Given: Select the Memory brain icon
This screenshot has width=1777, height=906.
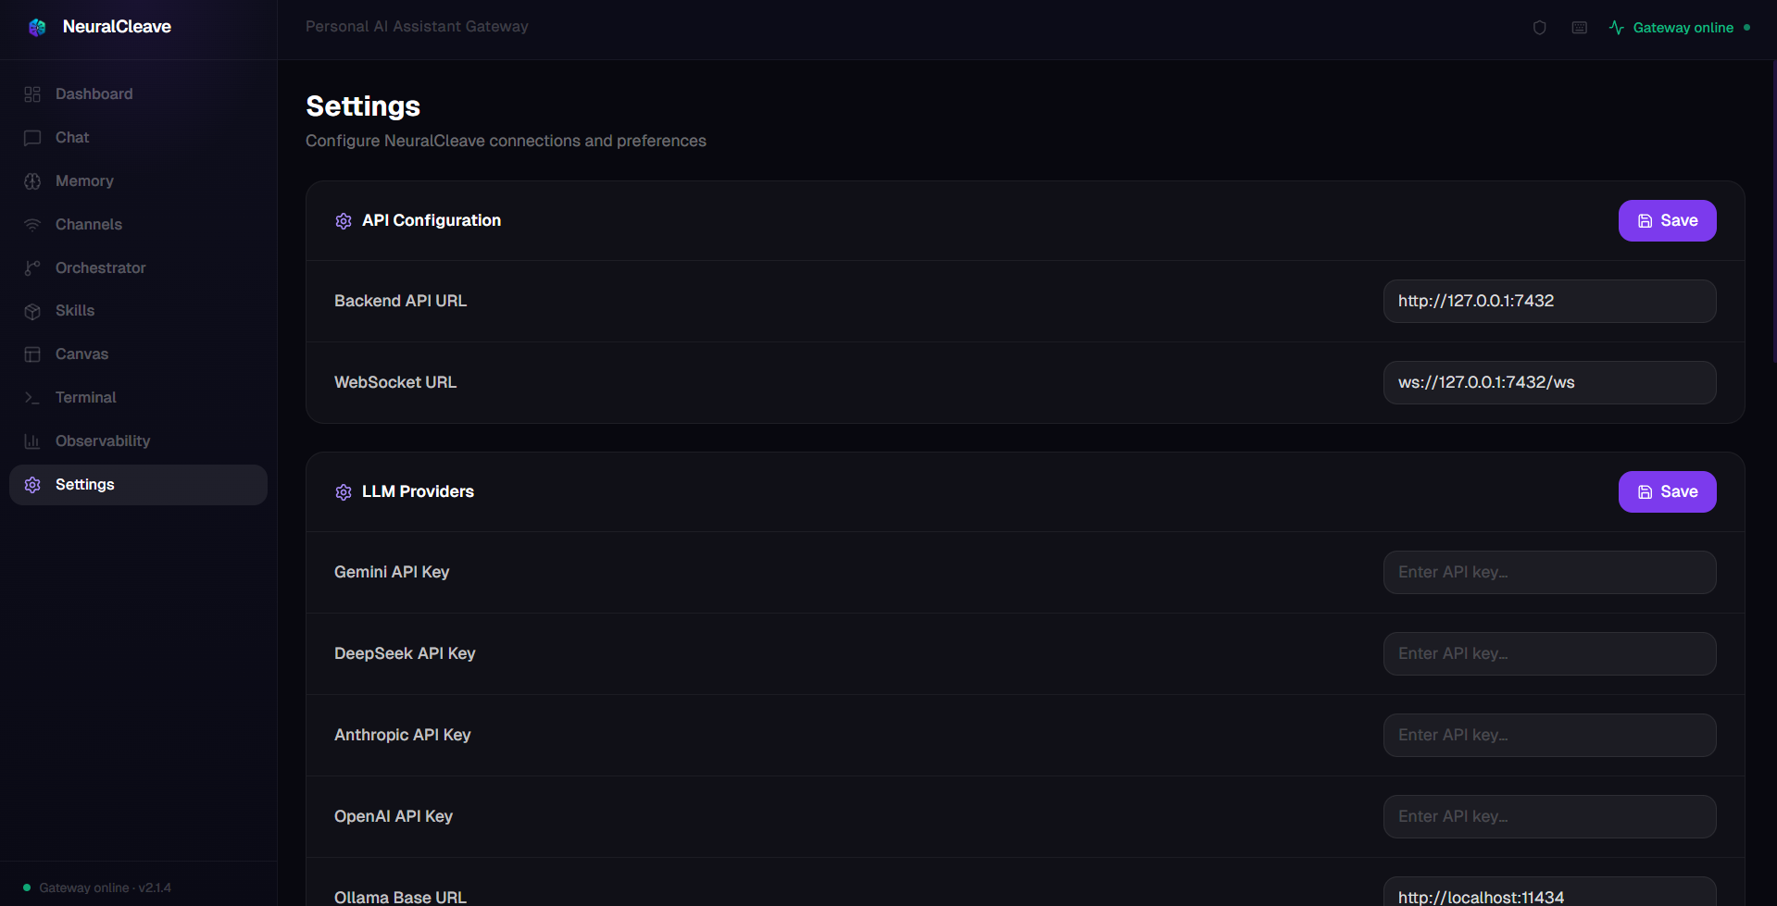Looking at the screenshot, I should [32, 181].
